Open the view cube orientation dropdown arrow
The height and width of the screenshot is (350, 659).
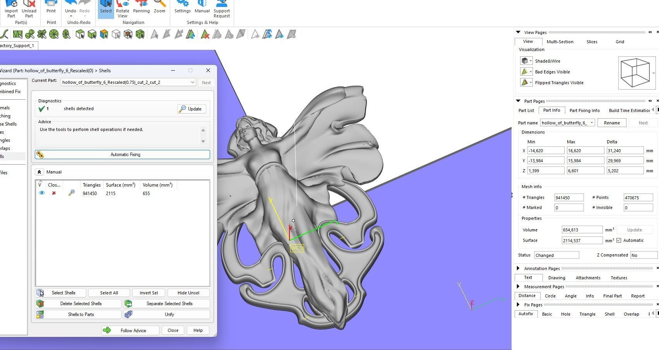(x=654, y=73)
